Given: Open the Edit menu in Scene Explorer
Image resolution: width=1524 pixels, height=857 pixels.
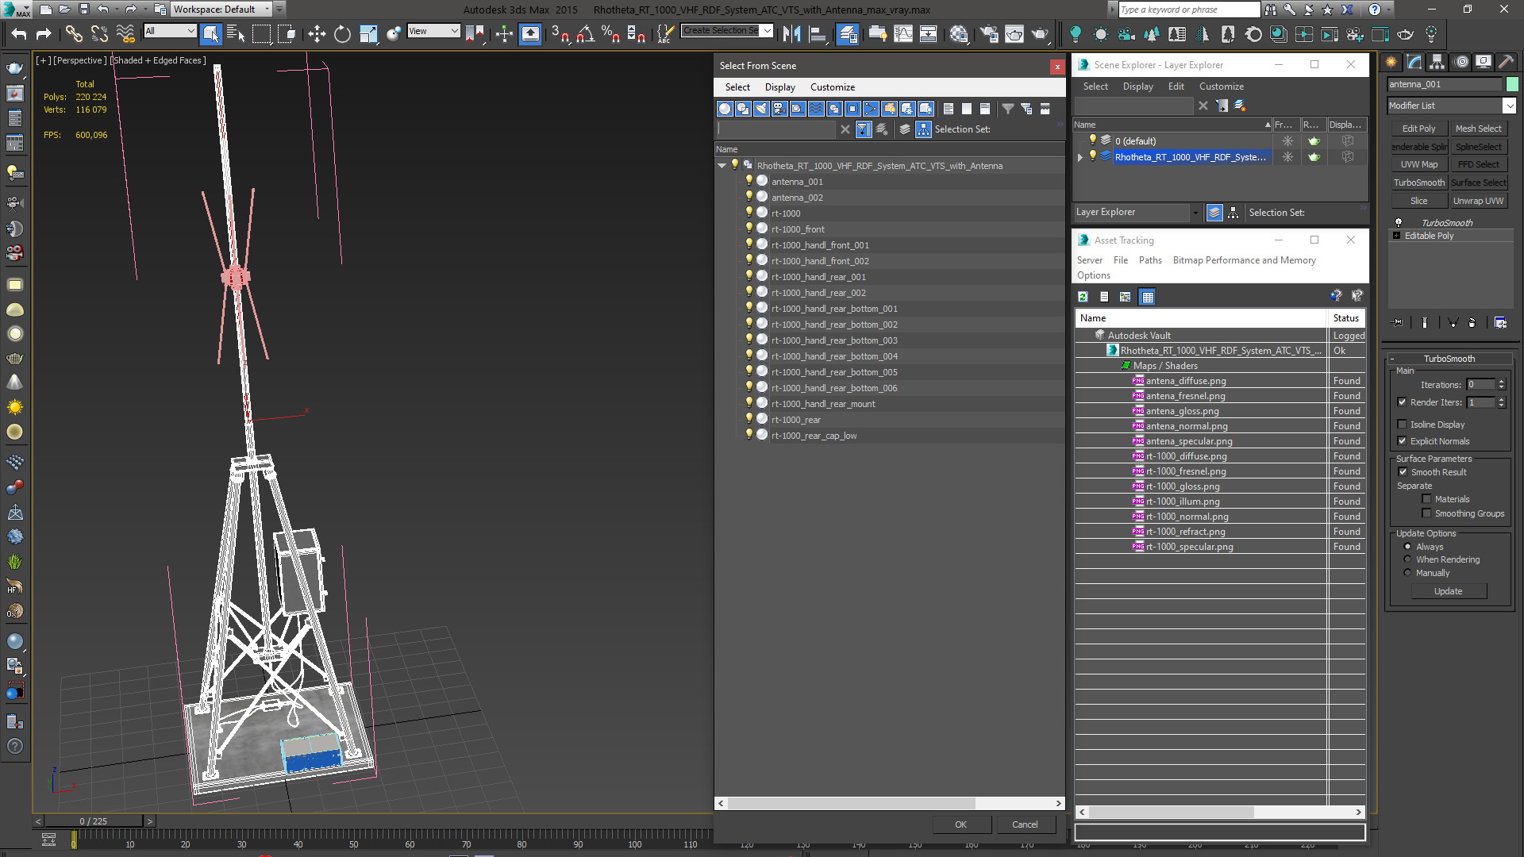Looking at the screenshot, I should (1176, 86).
